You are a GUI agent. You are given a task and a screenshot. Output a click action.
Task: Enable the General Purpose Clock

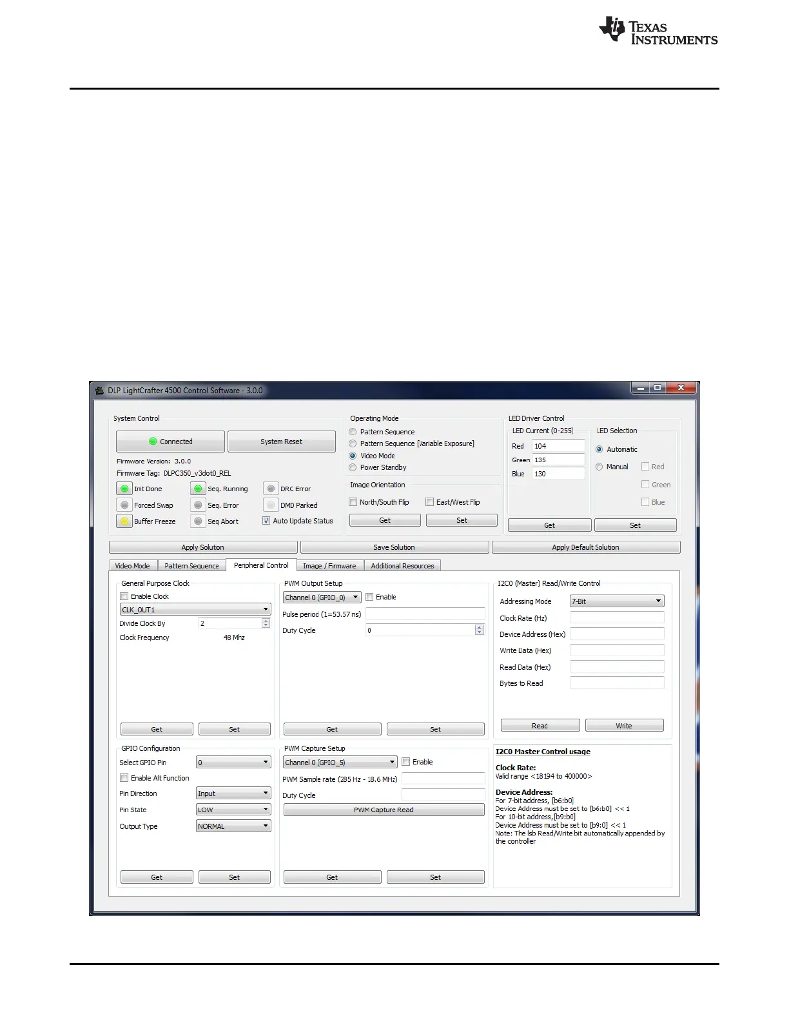click(124, 596)
